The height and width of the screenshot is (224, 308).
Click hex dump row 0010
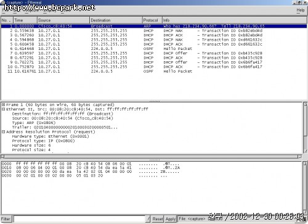pos(91,168)
